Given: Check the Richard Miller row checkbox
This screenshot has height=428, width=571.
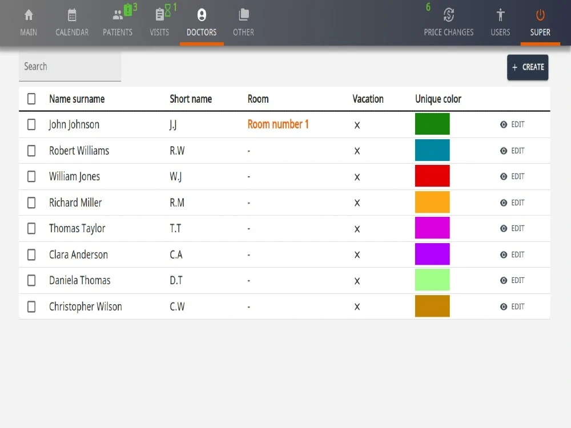Looking at the screenshot, I should pos(31,203).
